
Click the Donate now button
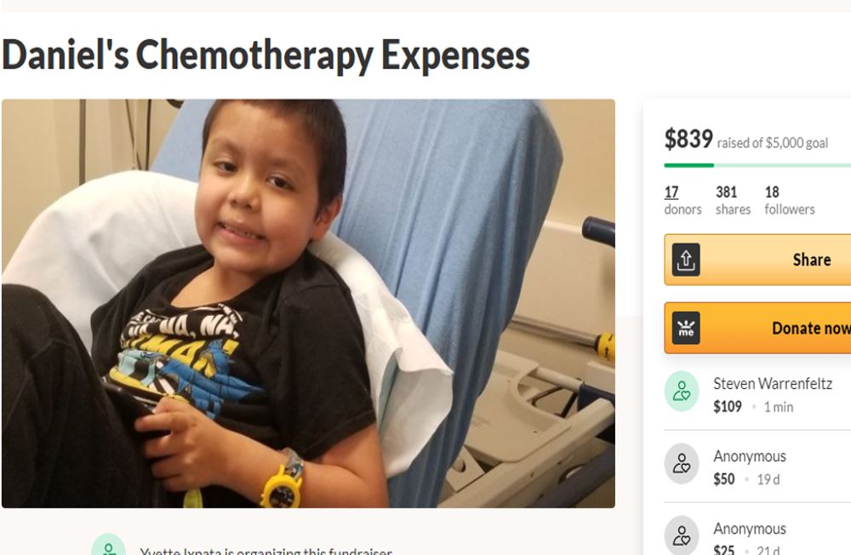pos(757,328)
